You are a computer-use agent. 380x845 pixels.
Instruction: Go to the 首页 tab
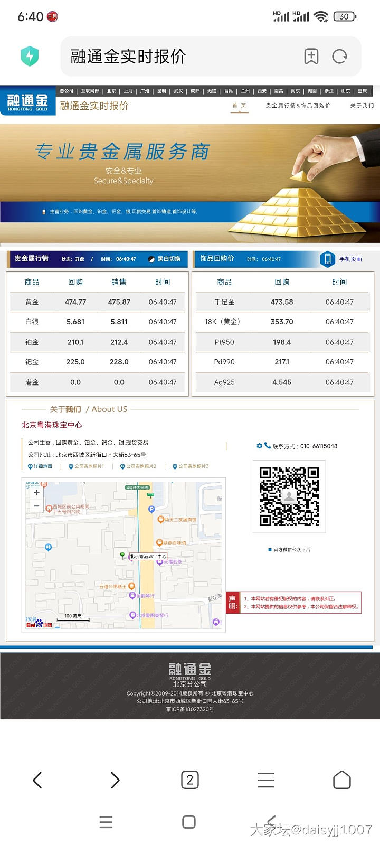[240, 106]
